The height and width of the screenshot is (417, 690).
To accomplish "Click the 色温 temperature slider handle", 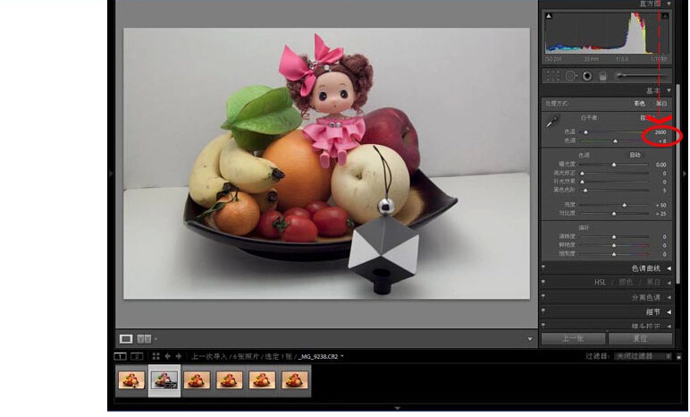I will 585,132.
